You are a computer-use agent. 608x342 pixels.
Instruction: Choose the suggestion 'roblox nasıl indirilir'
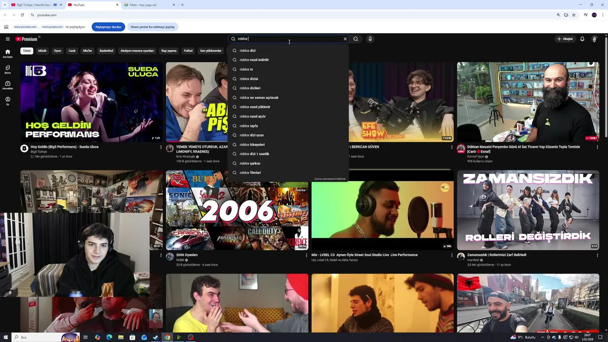pos(288,60)
